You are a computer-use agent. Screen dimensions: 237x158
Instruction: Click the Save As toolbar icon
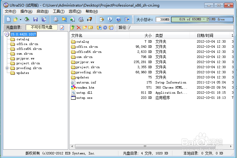44,20
